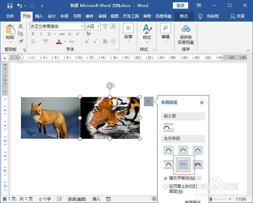Image resolution: width=253 pixels, height=203 pixels.
Task: Open the 段落 paragraph group
Action: pyautogui.click(x=128, y=33)
